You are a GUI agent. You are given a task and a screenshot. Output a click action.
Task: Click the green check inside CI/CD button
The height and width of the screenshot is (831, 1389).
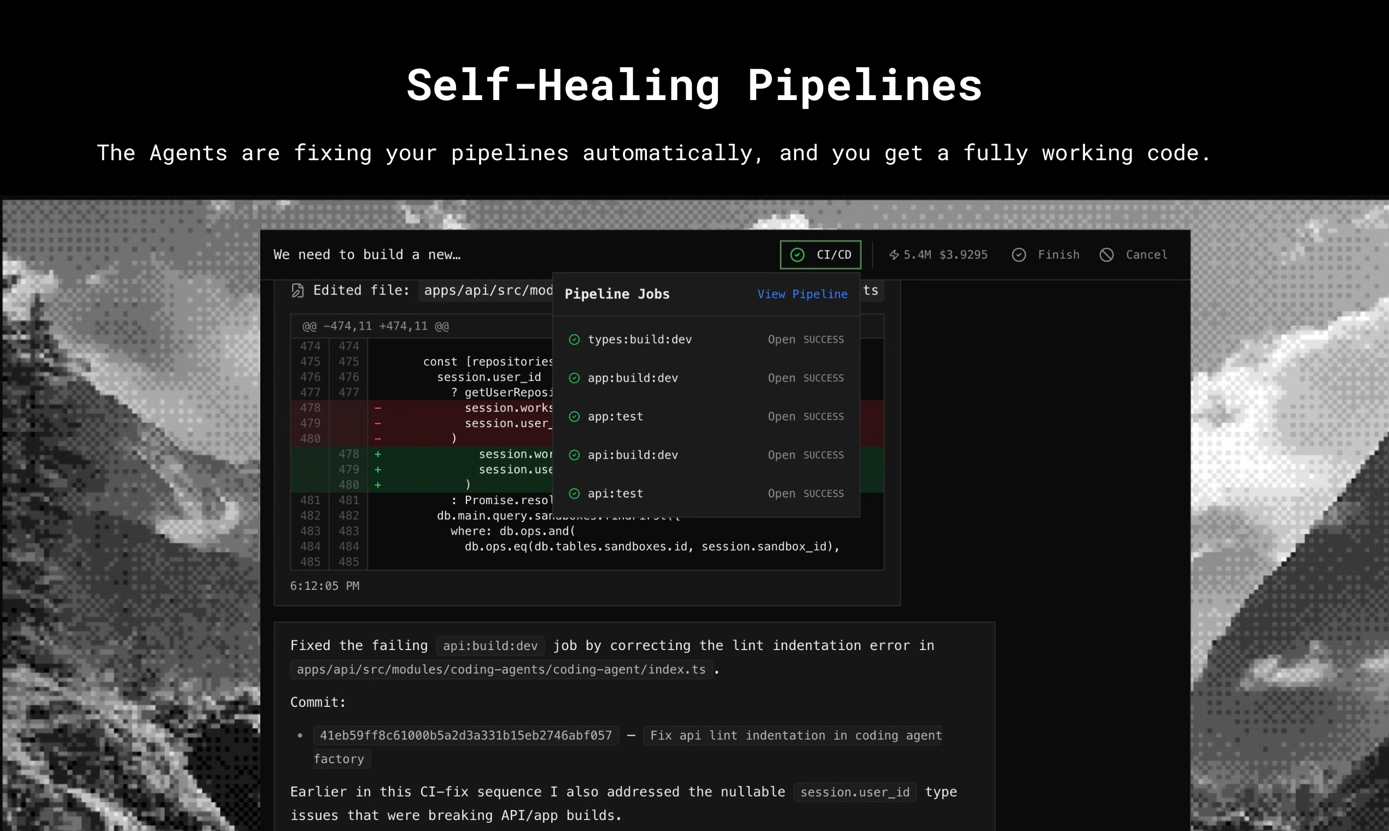tap(797, 255)
